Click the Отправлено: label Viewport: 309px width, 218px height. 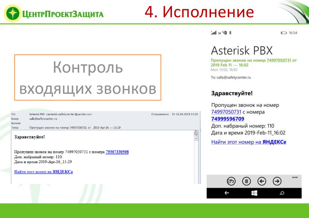click(x=160, y=114)
